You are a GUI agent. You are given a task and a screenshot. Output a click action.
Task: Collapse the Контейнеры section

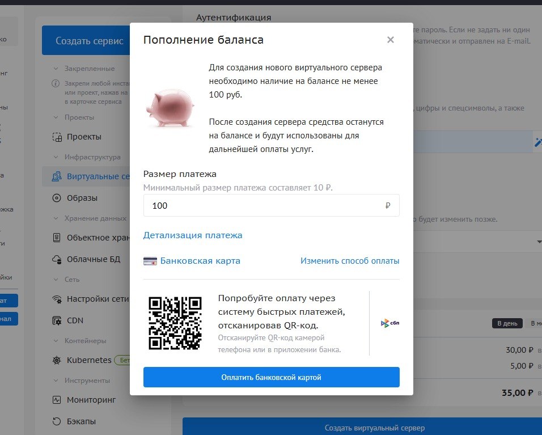point(56,341)
